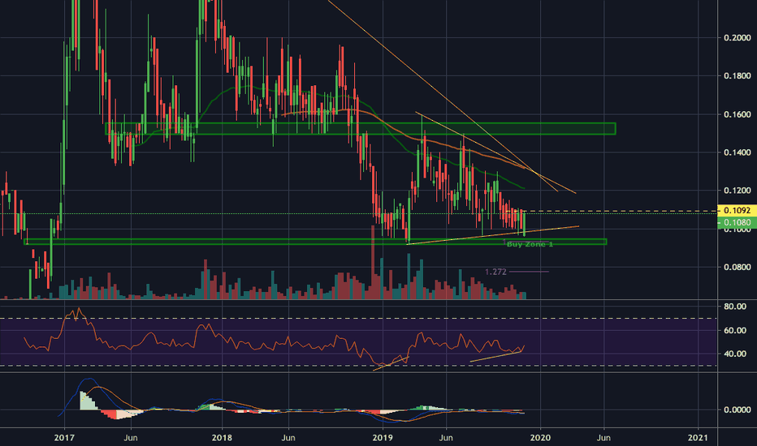
Task: Select the lower green buy zone rectangle
Action: pyautogui.click(x=315, y=242)
